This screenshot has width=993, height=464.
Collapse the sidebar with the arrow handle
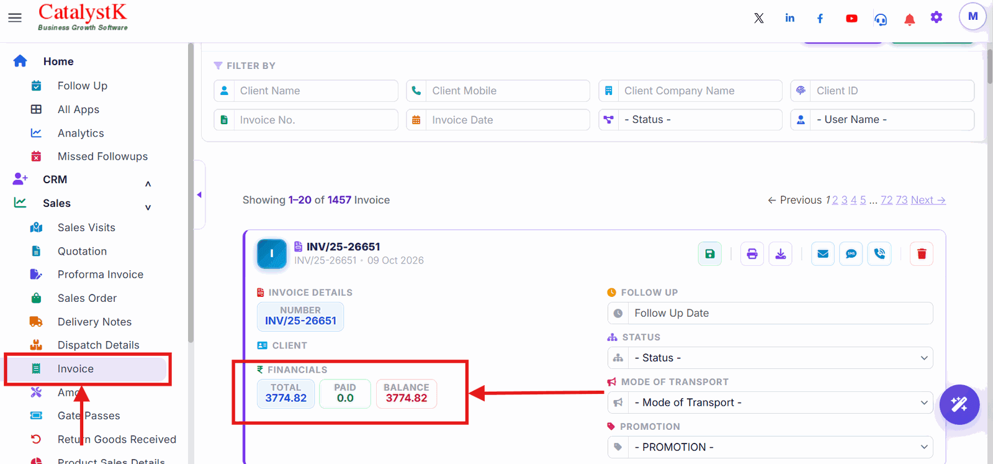[199, 194]
